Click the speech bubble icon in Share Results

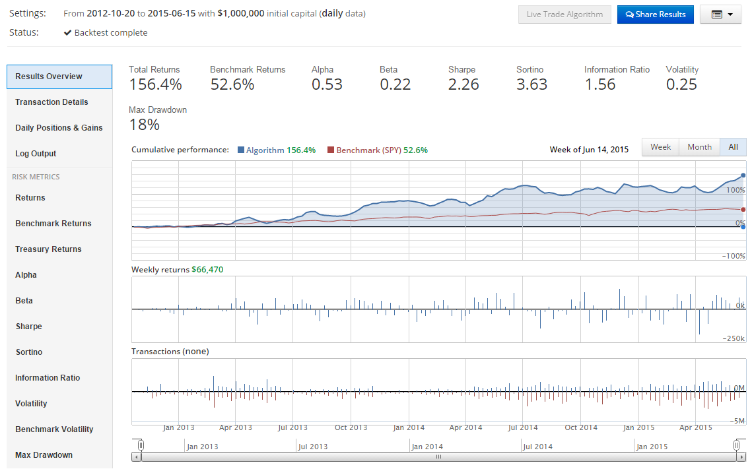point(629,15)
